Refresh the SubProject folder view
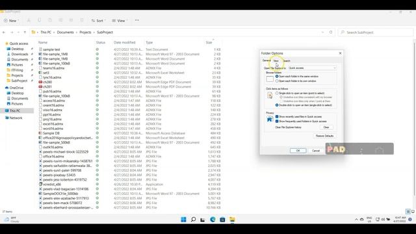Screen dimensions: 416x234 point(331,32)
